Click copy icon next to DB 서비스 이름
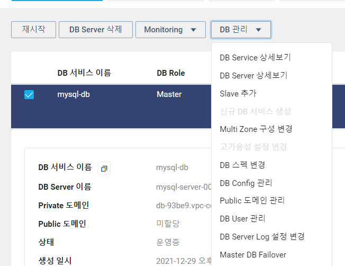Viewport: 345px width, 266px height. 104,169
